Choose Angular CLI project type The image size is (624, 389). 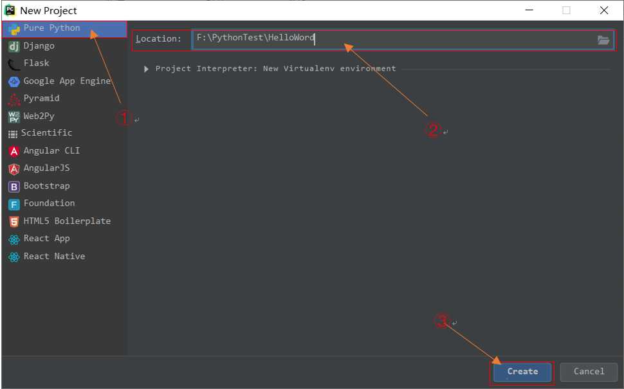click(64, 151)
